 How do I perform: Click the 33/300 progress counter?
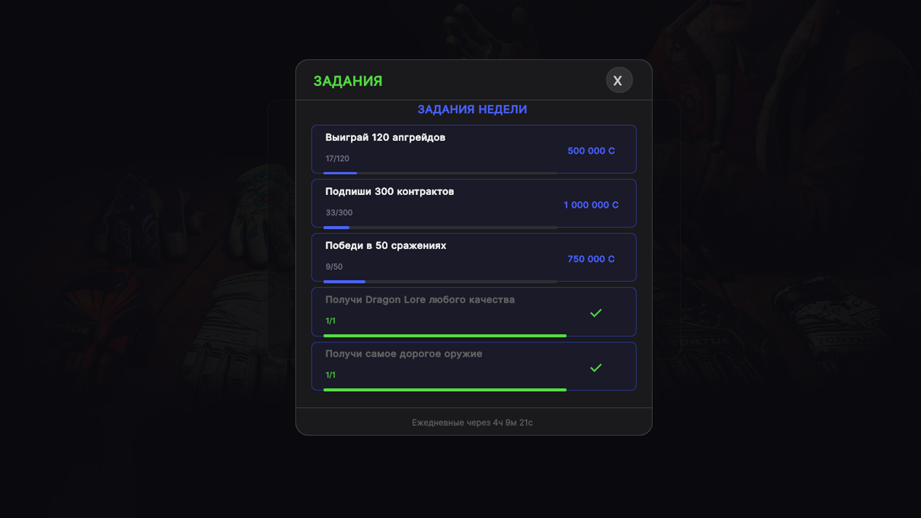pos(339,212)
